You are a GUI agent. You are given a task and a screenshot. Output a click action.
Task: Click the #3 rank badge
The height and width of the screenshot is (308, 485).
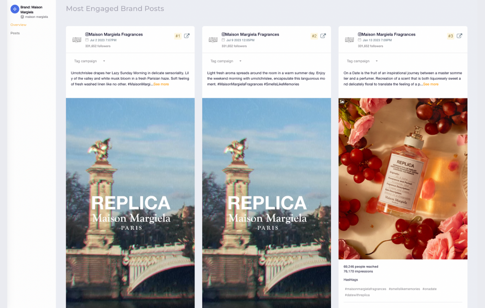[x=450, y=36]
